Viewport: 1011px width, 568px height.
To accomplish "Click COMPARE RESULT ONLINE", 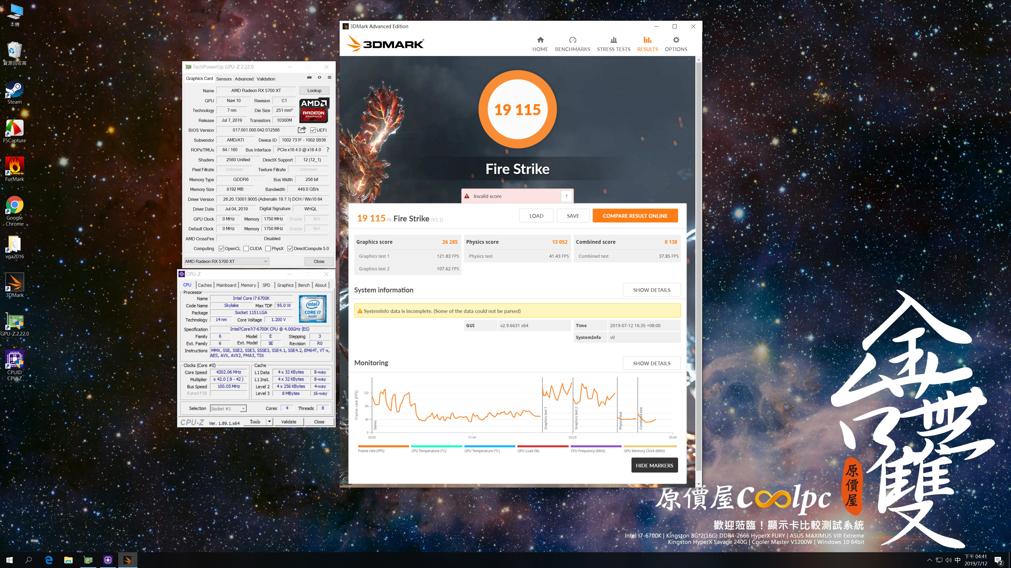I will coord(635,216).
